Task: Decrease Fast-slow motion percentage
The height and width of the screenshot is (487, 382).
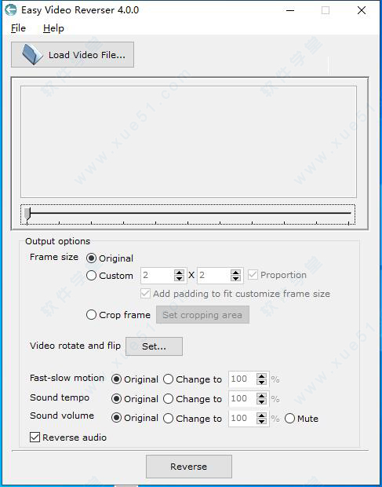Action: [262, 382]
